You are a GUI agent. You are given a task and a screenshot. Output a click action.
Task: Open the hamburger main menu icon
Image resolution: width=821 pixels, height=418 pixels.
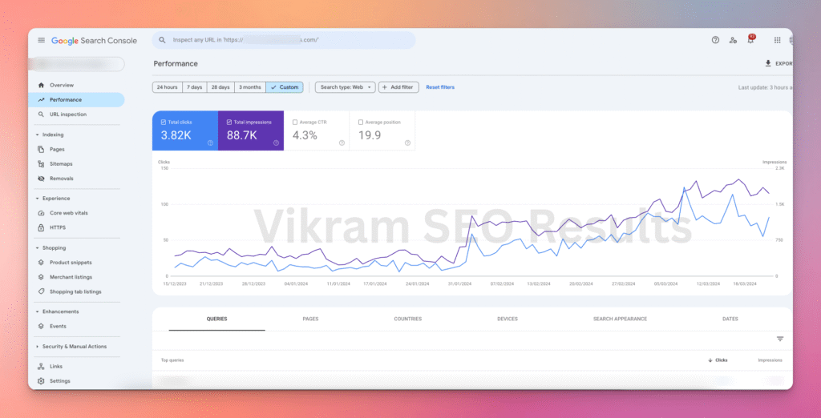coord(42,40)
